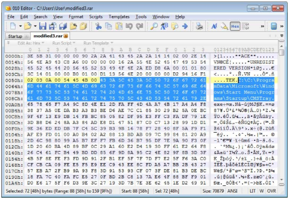Viewport: 289px width, 198px height.
Task: Click the Find in Files folder icon
Action: [175, 26]
